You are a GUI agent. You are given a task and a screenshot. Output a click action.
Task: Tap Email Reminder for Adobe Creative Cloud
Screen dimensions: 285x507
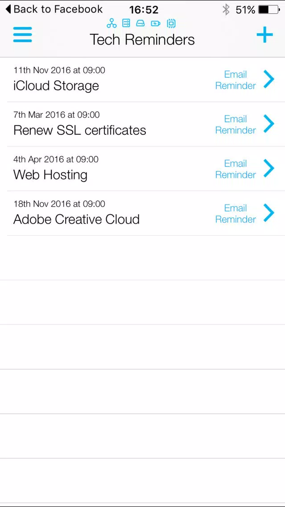point(235,214)
